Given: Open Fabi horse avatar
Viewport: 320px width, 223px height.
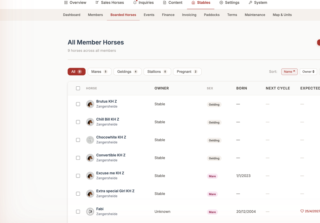Looking at the screenshot, I should tap(90, 212).
